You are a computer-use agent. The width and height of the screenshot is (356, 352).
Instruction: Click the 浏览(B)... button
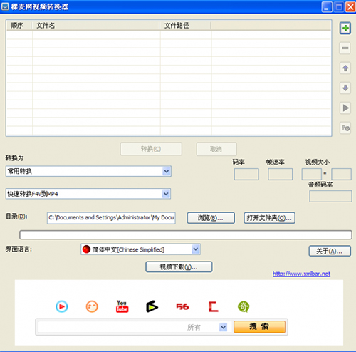(x=211, y=218)
